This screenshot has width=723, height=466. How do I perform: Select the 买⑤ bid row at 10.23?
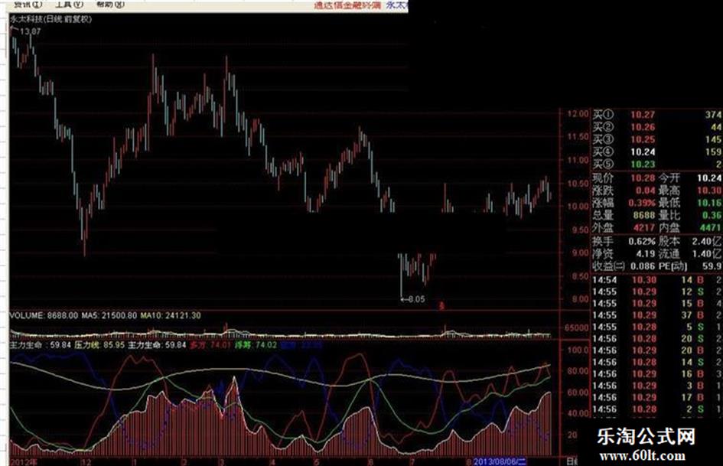tap(657, 165)
